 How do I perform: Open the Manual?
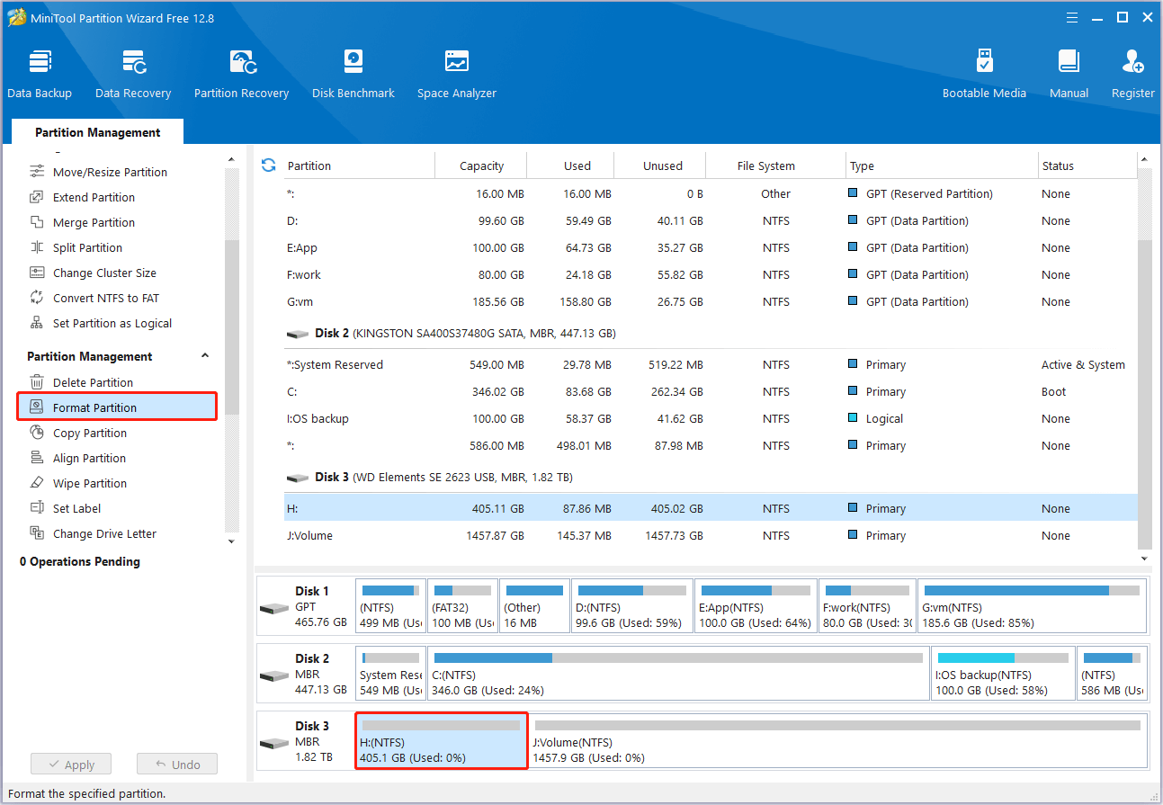[x=1069, y=74]
